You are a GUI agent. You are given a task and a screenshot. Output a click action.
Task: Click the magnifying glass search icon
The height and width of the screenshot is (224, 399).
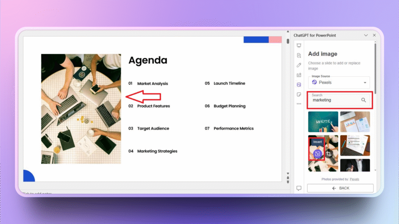coord(364,100)
